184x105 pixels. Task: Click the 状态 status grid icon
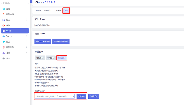[x=3, y=20]
